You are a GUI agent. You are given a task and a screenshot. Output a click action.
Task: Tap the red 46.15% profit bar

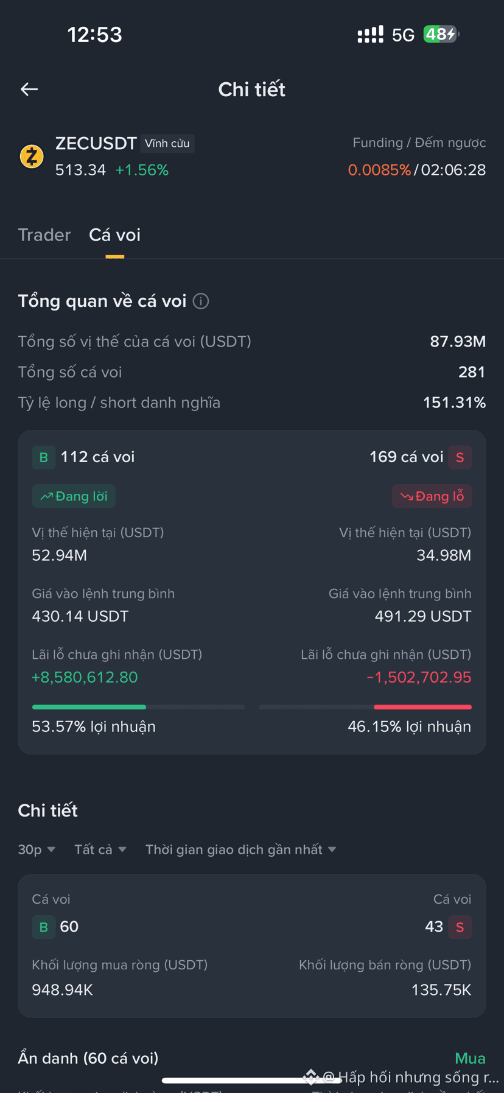pyautogui.click(x=423, y=707)
